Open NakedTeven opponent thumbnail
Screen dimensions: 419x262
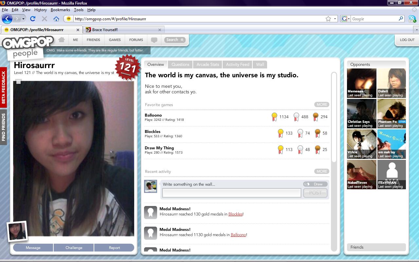click(x=361, y=175)
